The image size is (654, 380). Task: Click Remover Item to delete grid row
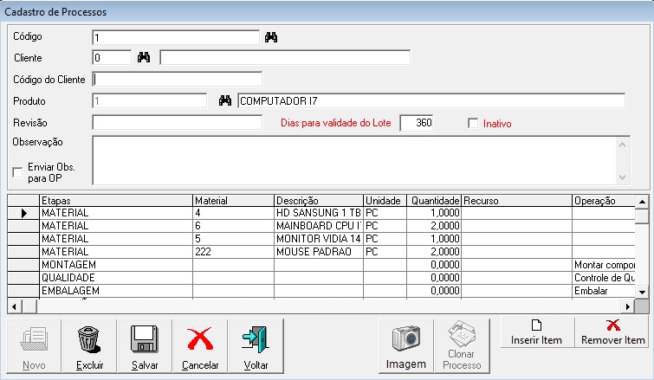[614, 332]
